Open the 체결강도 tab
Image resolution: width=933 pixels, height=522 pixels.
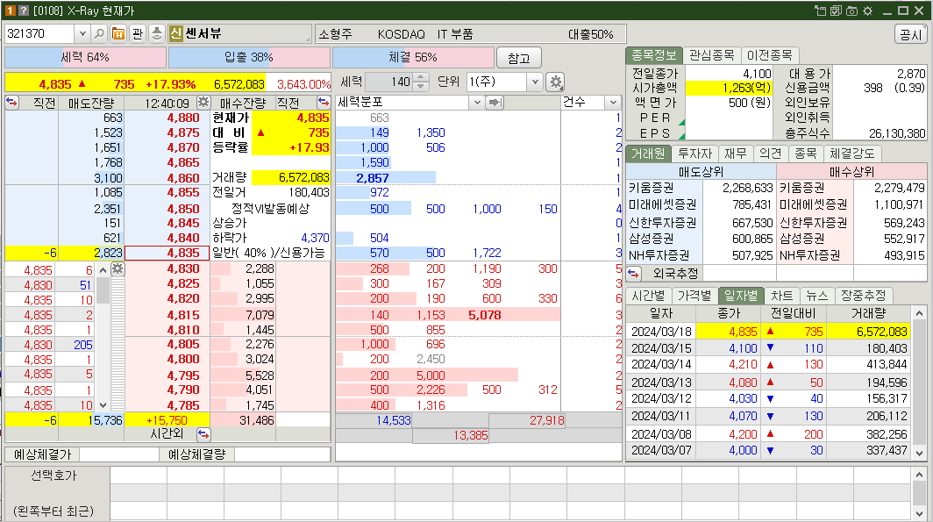point(852,154)
